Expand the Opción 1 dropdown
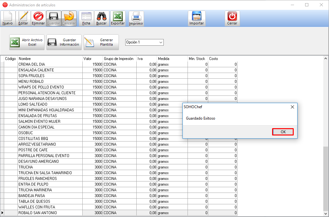The height and width of the screenshot is (217, 329). pyautogui.click(x=161, y=42)
